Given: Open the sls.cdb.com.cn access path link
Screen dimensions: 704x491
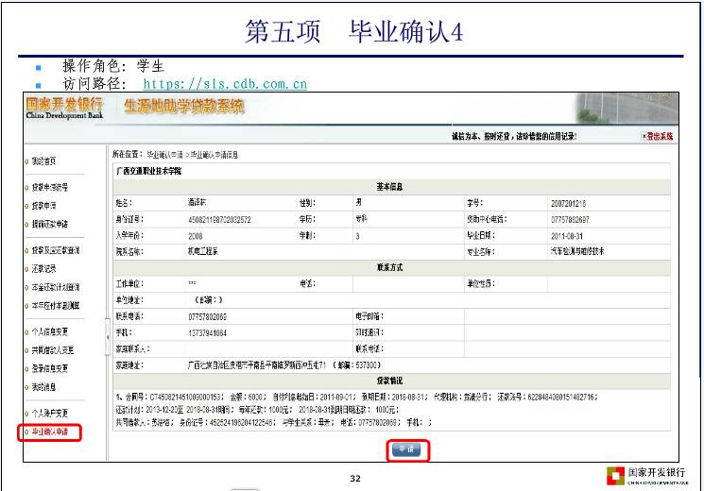Looking at the screenshot, I should (x=225, y=84).
